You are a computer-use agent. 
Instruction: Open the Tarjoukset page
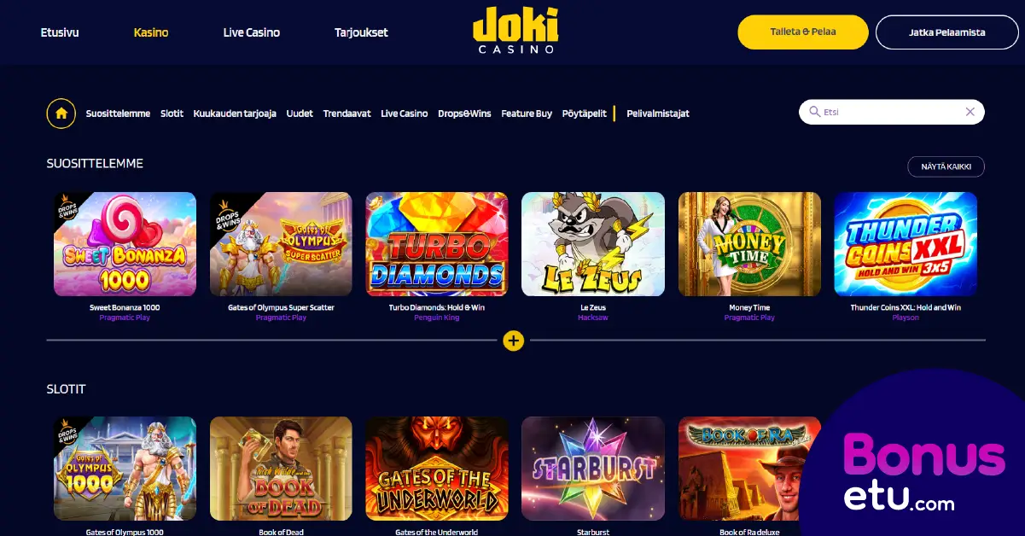pyautogui.click(x=361, y=32)
